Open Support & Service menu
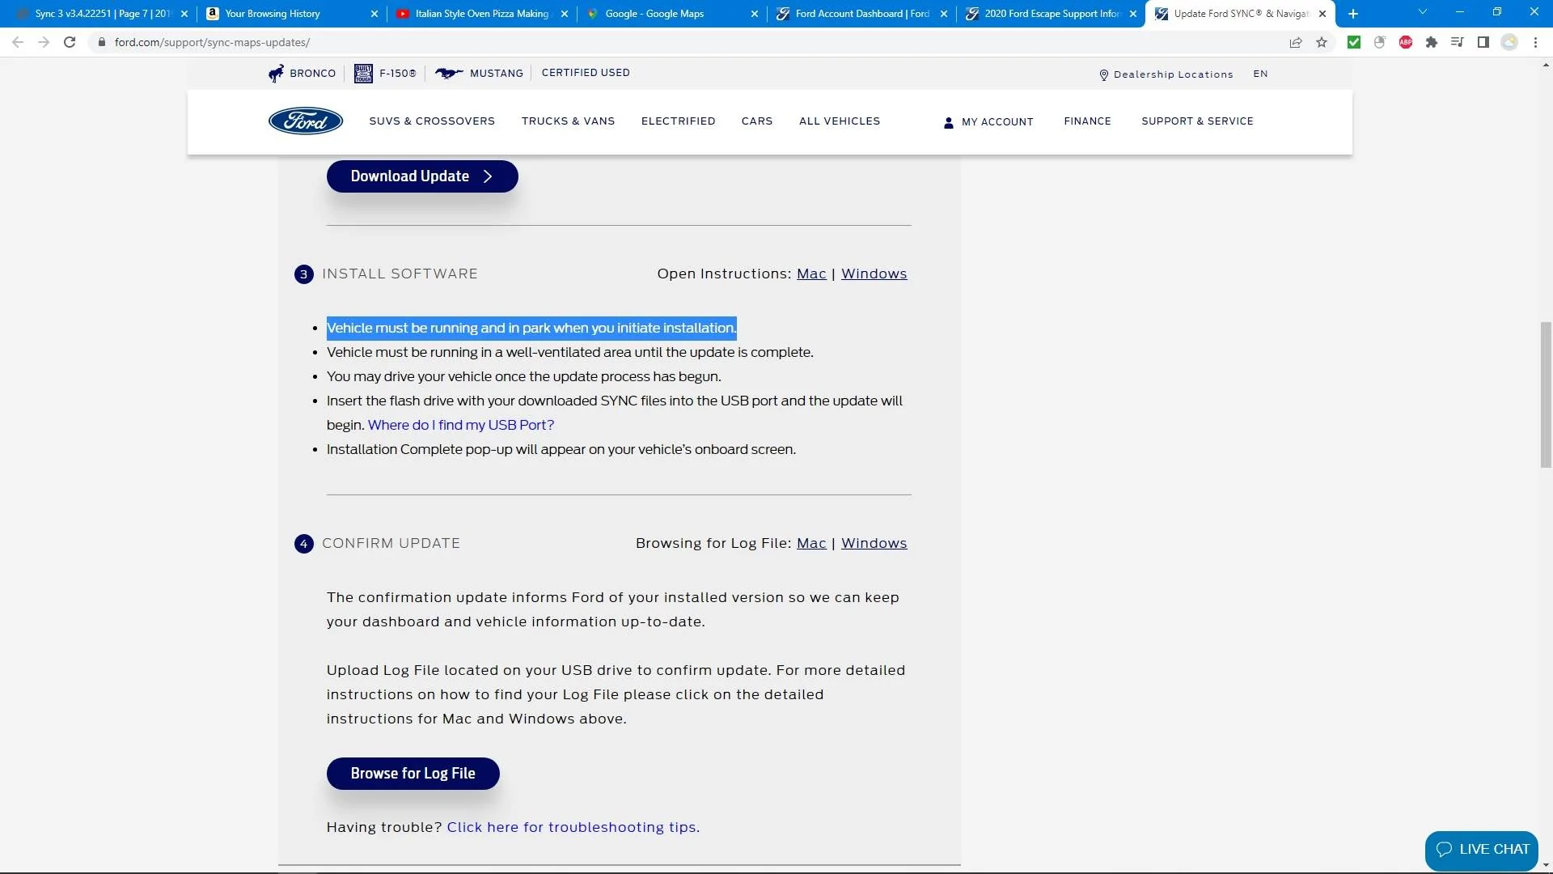Screen dimensions: 1553x874 point(1197,121)
